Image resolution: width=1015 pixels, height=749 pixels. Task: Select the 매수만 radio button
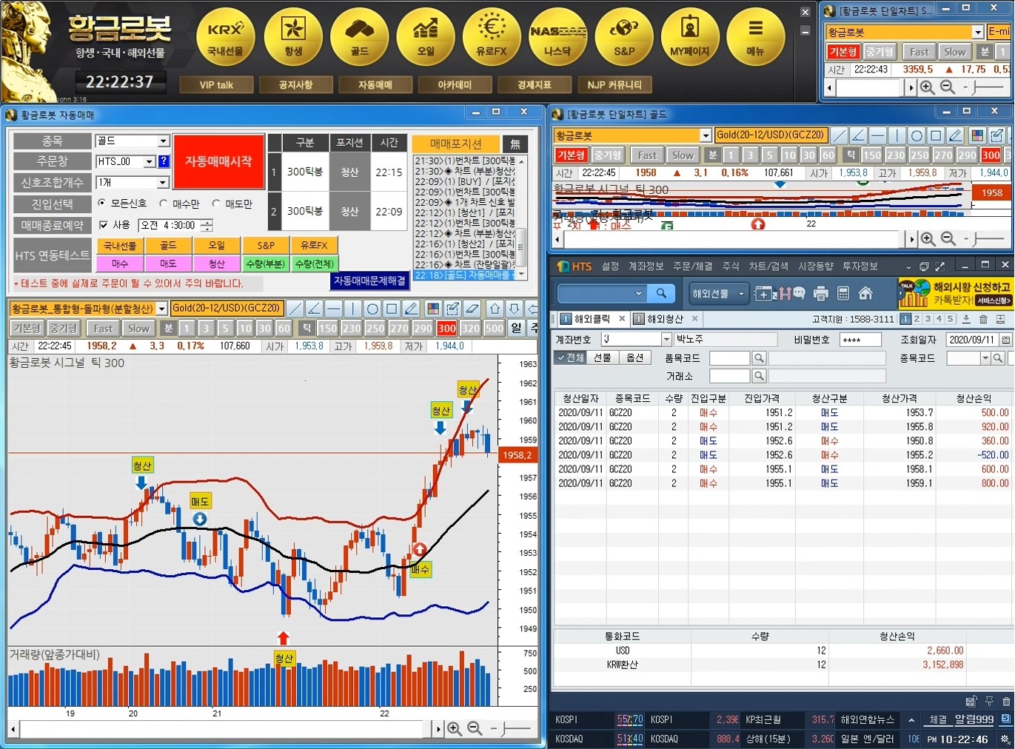(163, 203)
